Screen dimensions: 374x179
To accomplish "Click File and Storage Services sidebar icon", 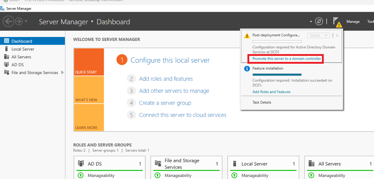I will tap(6, 72).
